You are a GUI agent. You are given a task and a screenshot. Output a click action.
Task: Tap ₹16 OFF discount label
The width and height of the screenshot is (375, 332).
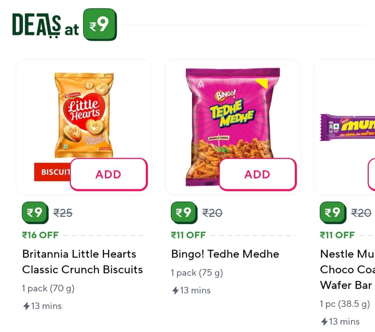(40, 235)
